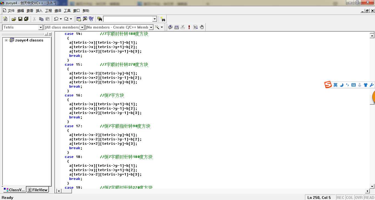Expand the zuoye4 classes tree node
The width and height of the screenshot is (375, 200).
click(6, 40)
